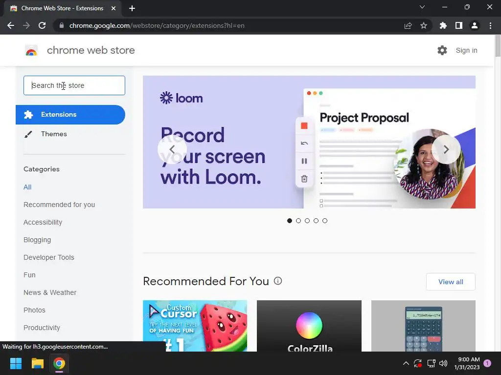The width and height of the screenshot is (501, 375).
Task: Switch to the Themes section
Action: tap(54, 134)
